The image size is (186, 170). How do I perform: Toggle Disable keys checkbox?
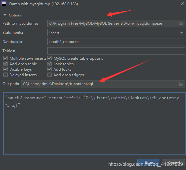tap(6, 69)
